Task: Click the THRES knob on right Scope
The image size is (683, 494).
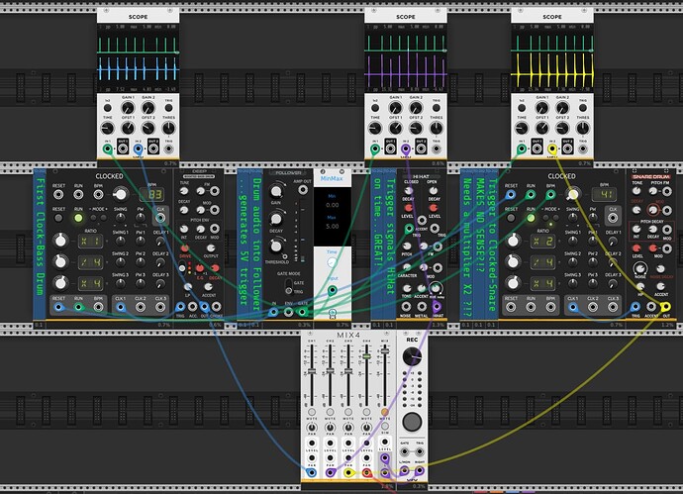Action: coord(583,128)
